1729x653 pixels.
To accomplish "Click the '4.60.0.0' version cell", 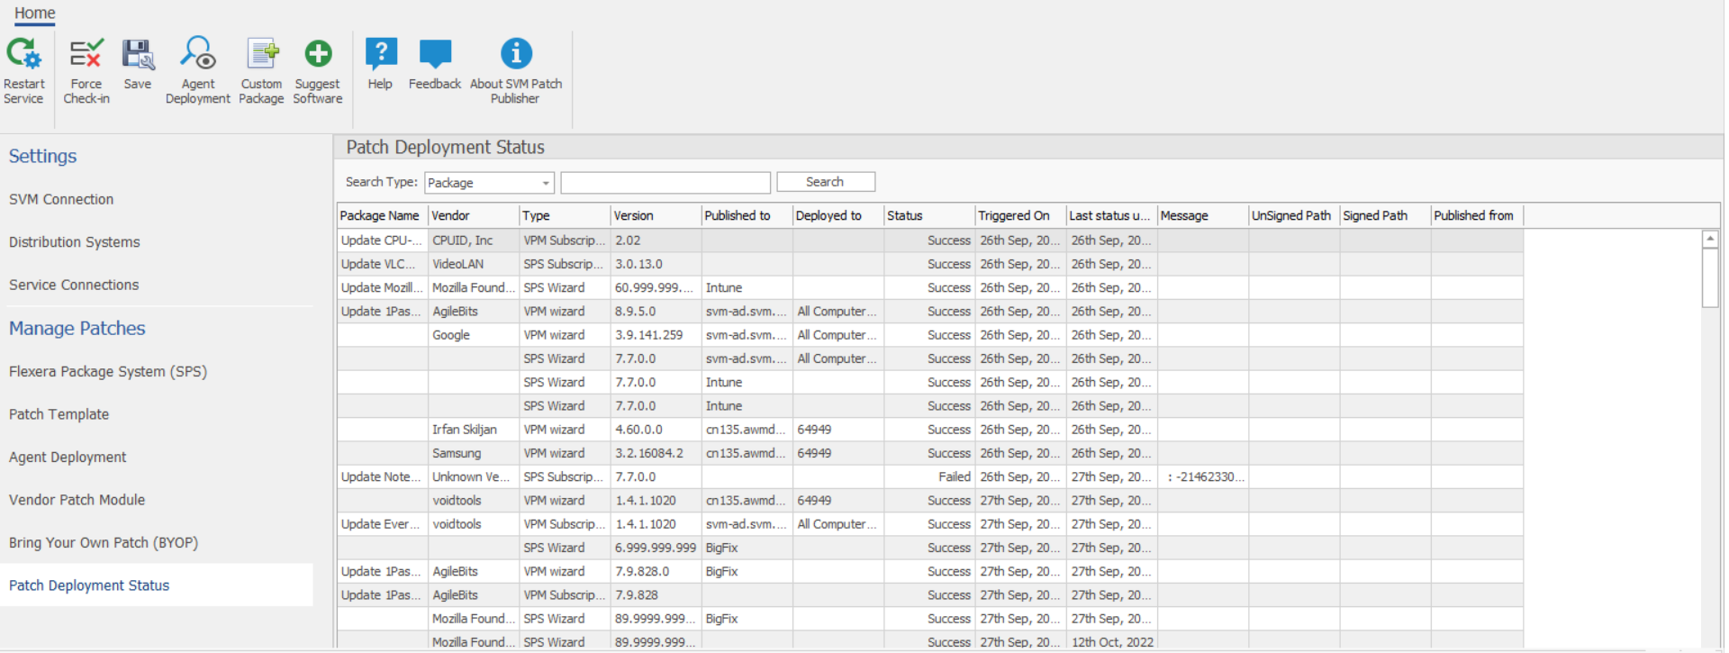I will pyautogui.click(x=656, y=430).
